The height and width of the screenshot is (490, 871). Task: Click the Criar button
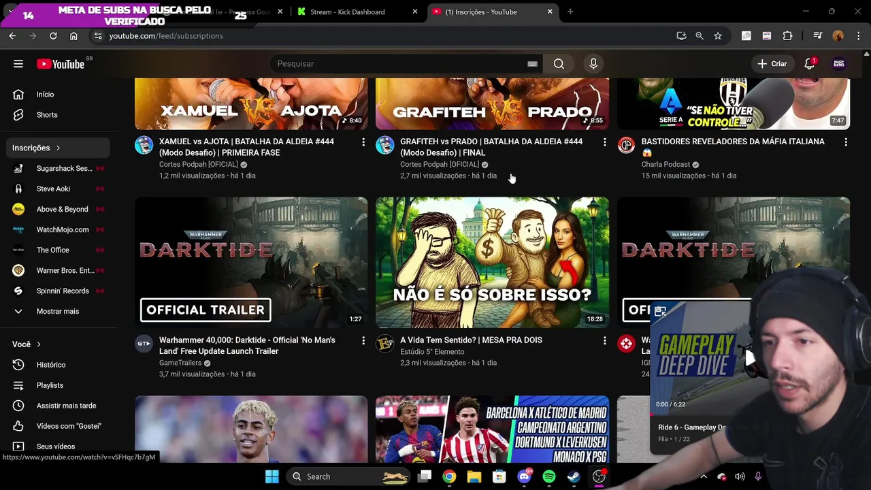point(772,64)
